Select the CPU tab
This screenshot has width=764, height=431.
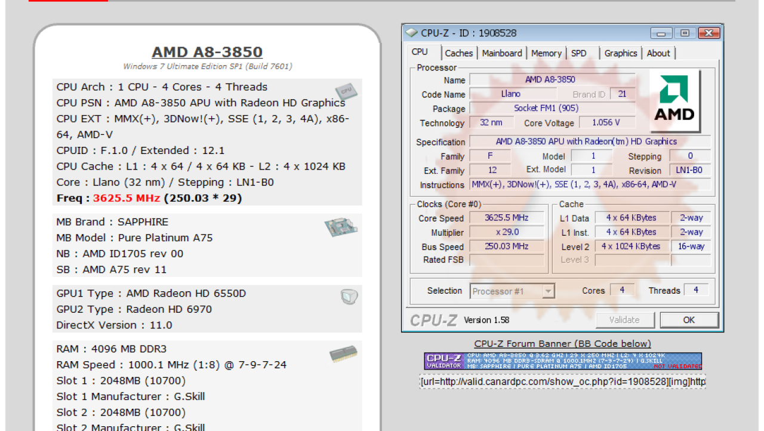click(420, 52)
